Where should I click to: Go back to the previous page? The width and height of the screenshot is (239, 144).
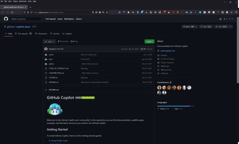[3, 12]
